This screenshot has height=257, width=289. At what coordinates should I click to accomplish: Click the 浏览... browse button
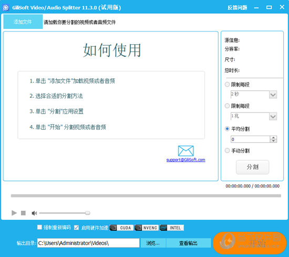153,243
